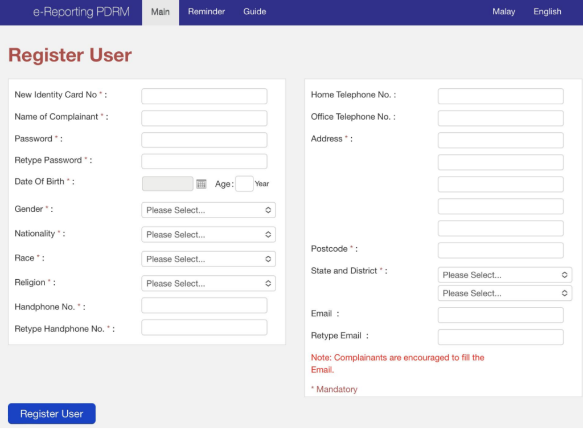Focus the Postcode text field

[x=500, y=250]
